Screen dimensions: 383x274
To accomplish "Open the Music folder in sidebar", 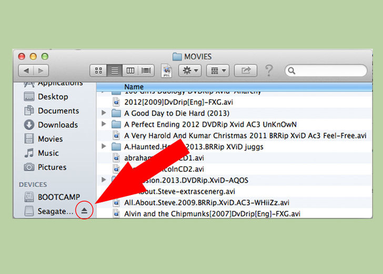I will pos(48,153).
